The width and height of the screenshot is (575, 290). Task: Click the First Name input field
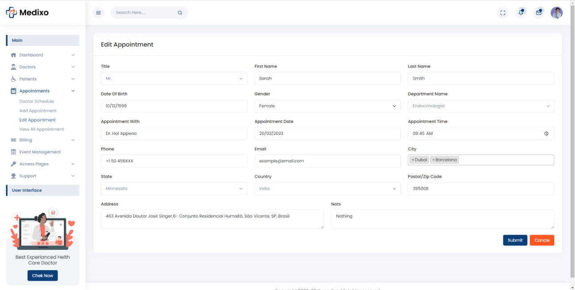327,79
